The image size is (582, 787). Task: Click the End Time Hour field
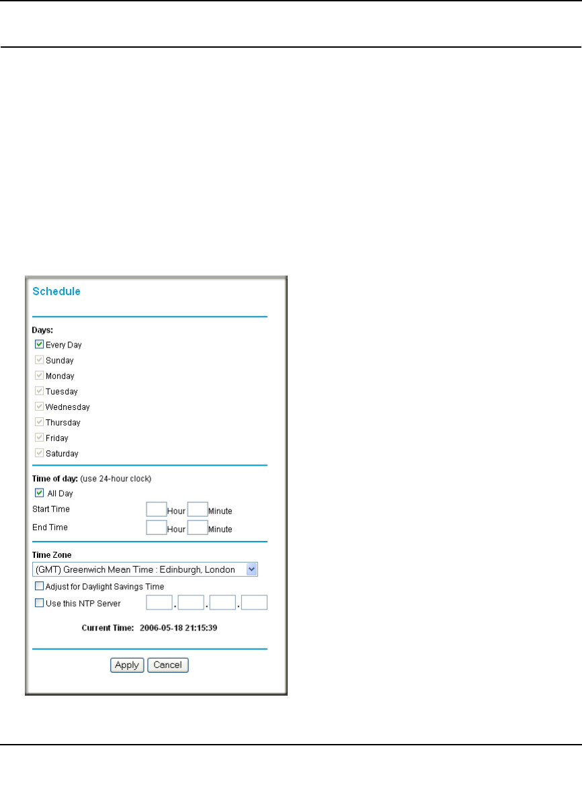(157, 528)
